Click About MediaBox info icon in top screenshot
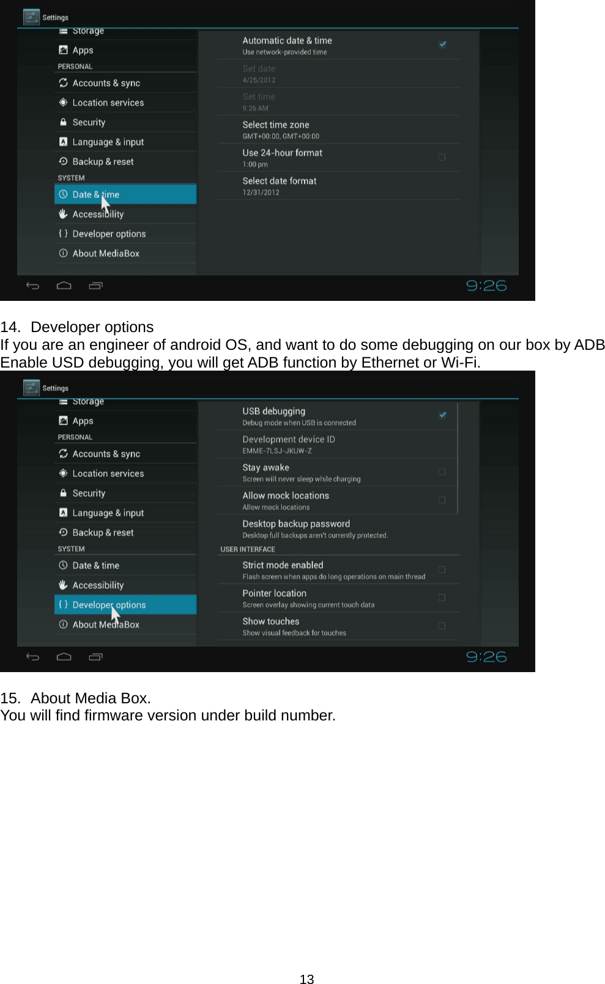The image size is (605, 984). (63, 253)
